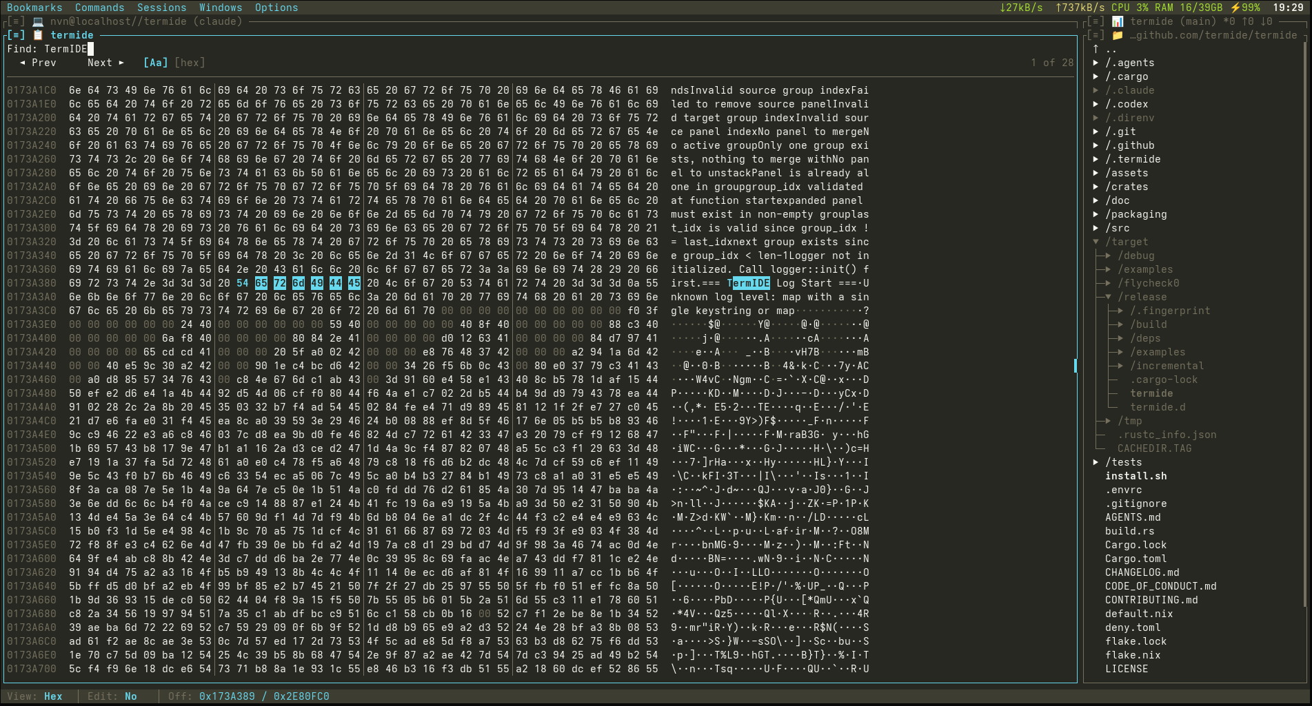
Task: Open the file manager panel menu bracket icon
Action: click(x=1096, y=35)
